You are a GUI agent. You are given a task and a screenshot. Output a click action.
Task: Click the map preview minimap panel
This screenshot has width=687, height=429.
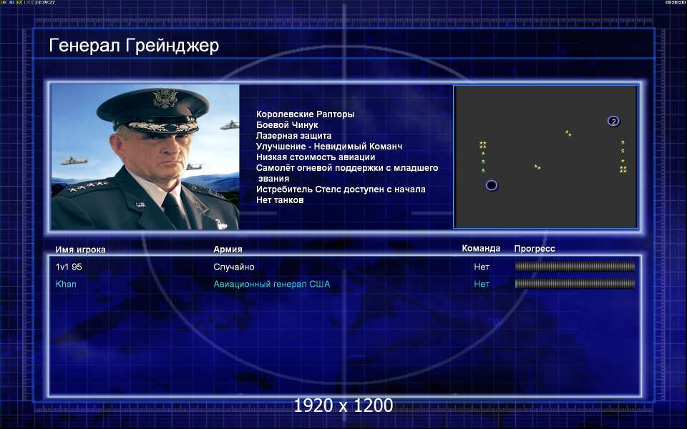point(545,157)
